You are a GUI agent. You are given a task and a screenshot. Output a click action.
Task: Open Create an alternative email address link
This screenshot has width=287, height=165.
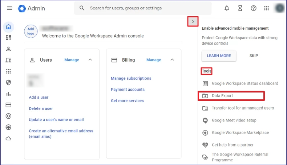pos(61,133)
